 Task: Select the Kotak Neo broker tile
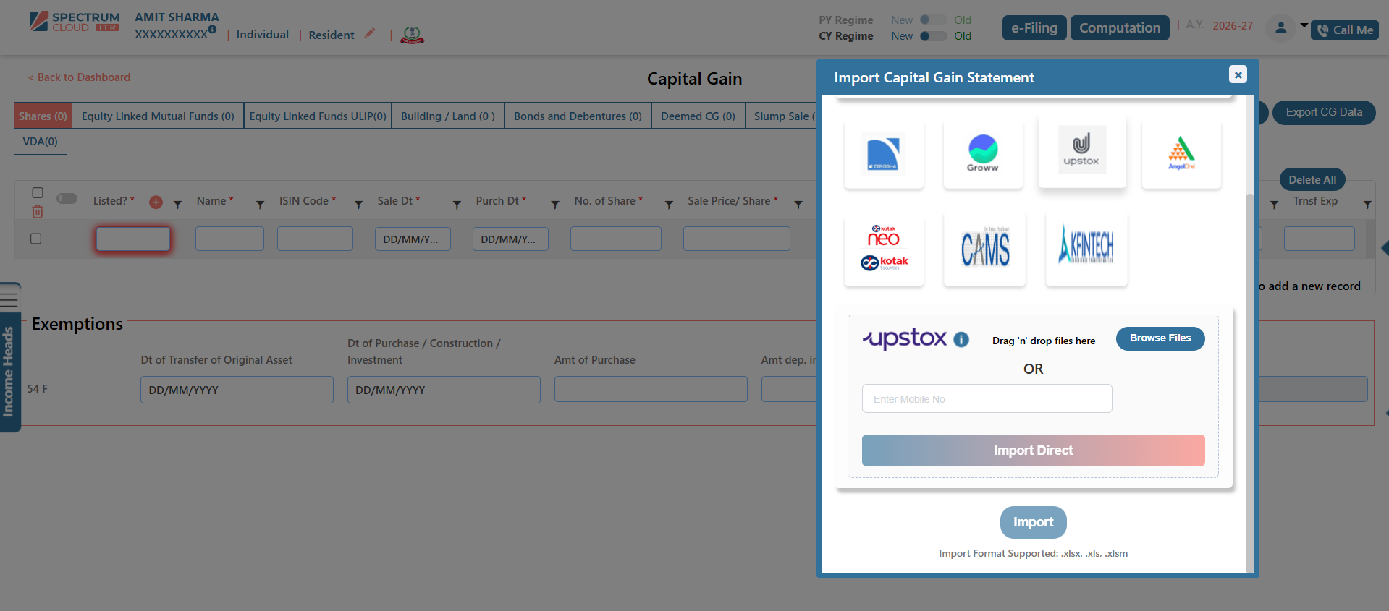tap(884, 248)
